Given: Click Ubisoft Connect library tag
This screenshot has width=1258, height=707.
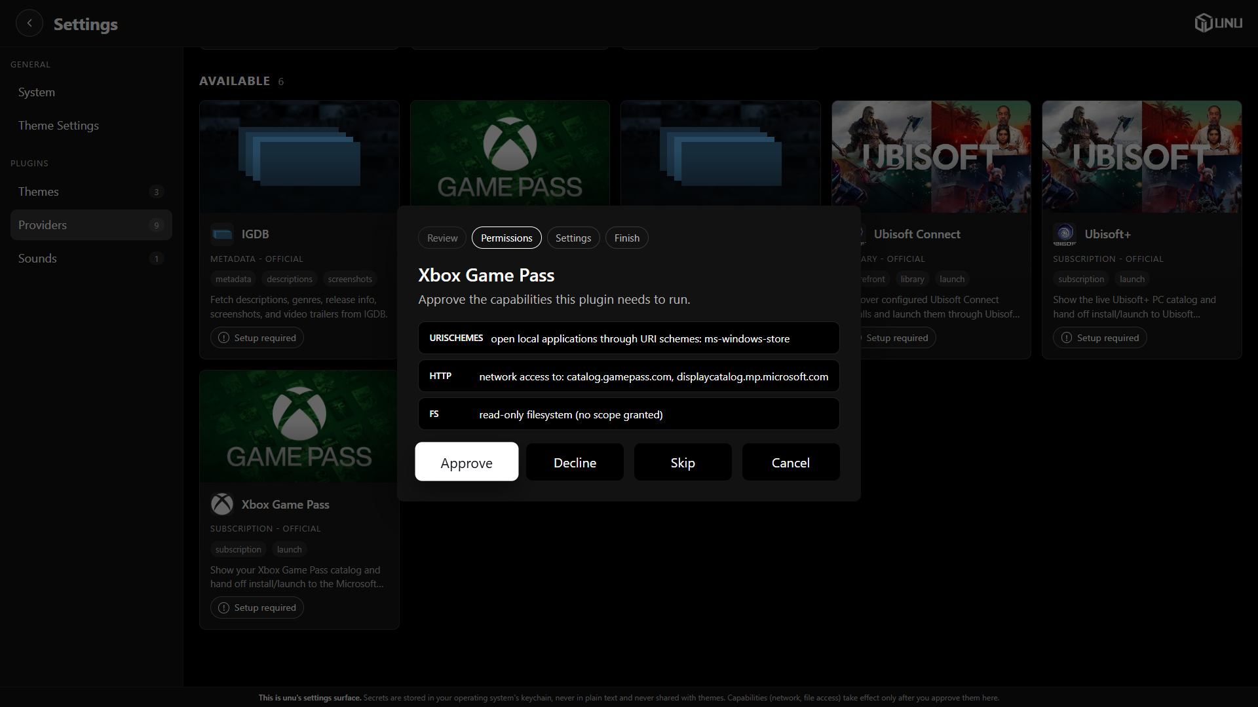Looking at the screenshot, I should [x=912, y=279].
